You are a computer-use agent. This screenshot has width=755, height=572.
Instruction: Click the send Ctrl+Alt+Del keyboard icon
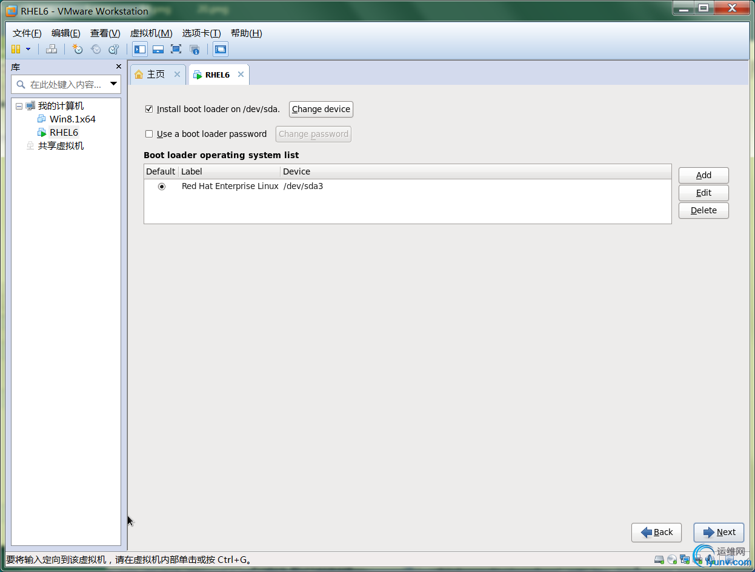click(x=52, y=49)
